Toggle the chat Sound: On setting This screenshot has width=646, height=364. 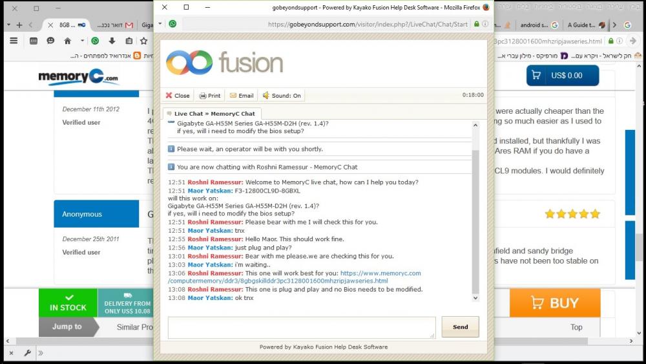tap(282, 96)
